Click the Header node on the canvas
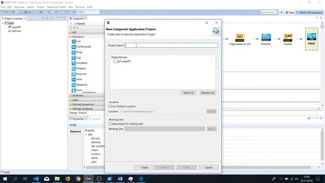Screen dimensions: 325x183 288,39
